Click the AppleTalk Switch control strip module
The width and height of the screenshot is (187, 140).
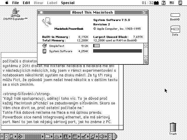(x=12, y=136)
